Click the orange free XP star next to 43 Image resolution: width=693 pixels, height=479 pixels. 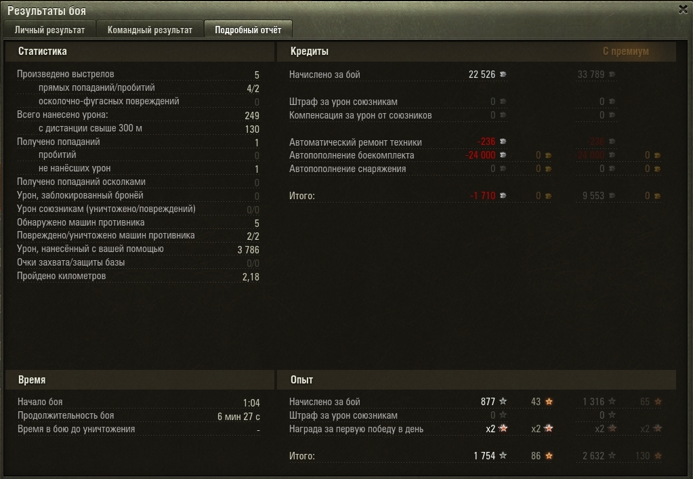pos(549,401)
